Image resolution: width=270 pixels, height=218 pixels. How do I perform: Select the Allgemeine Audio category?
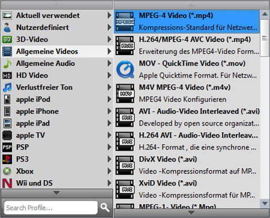pos(57,64)
